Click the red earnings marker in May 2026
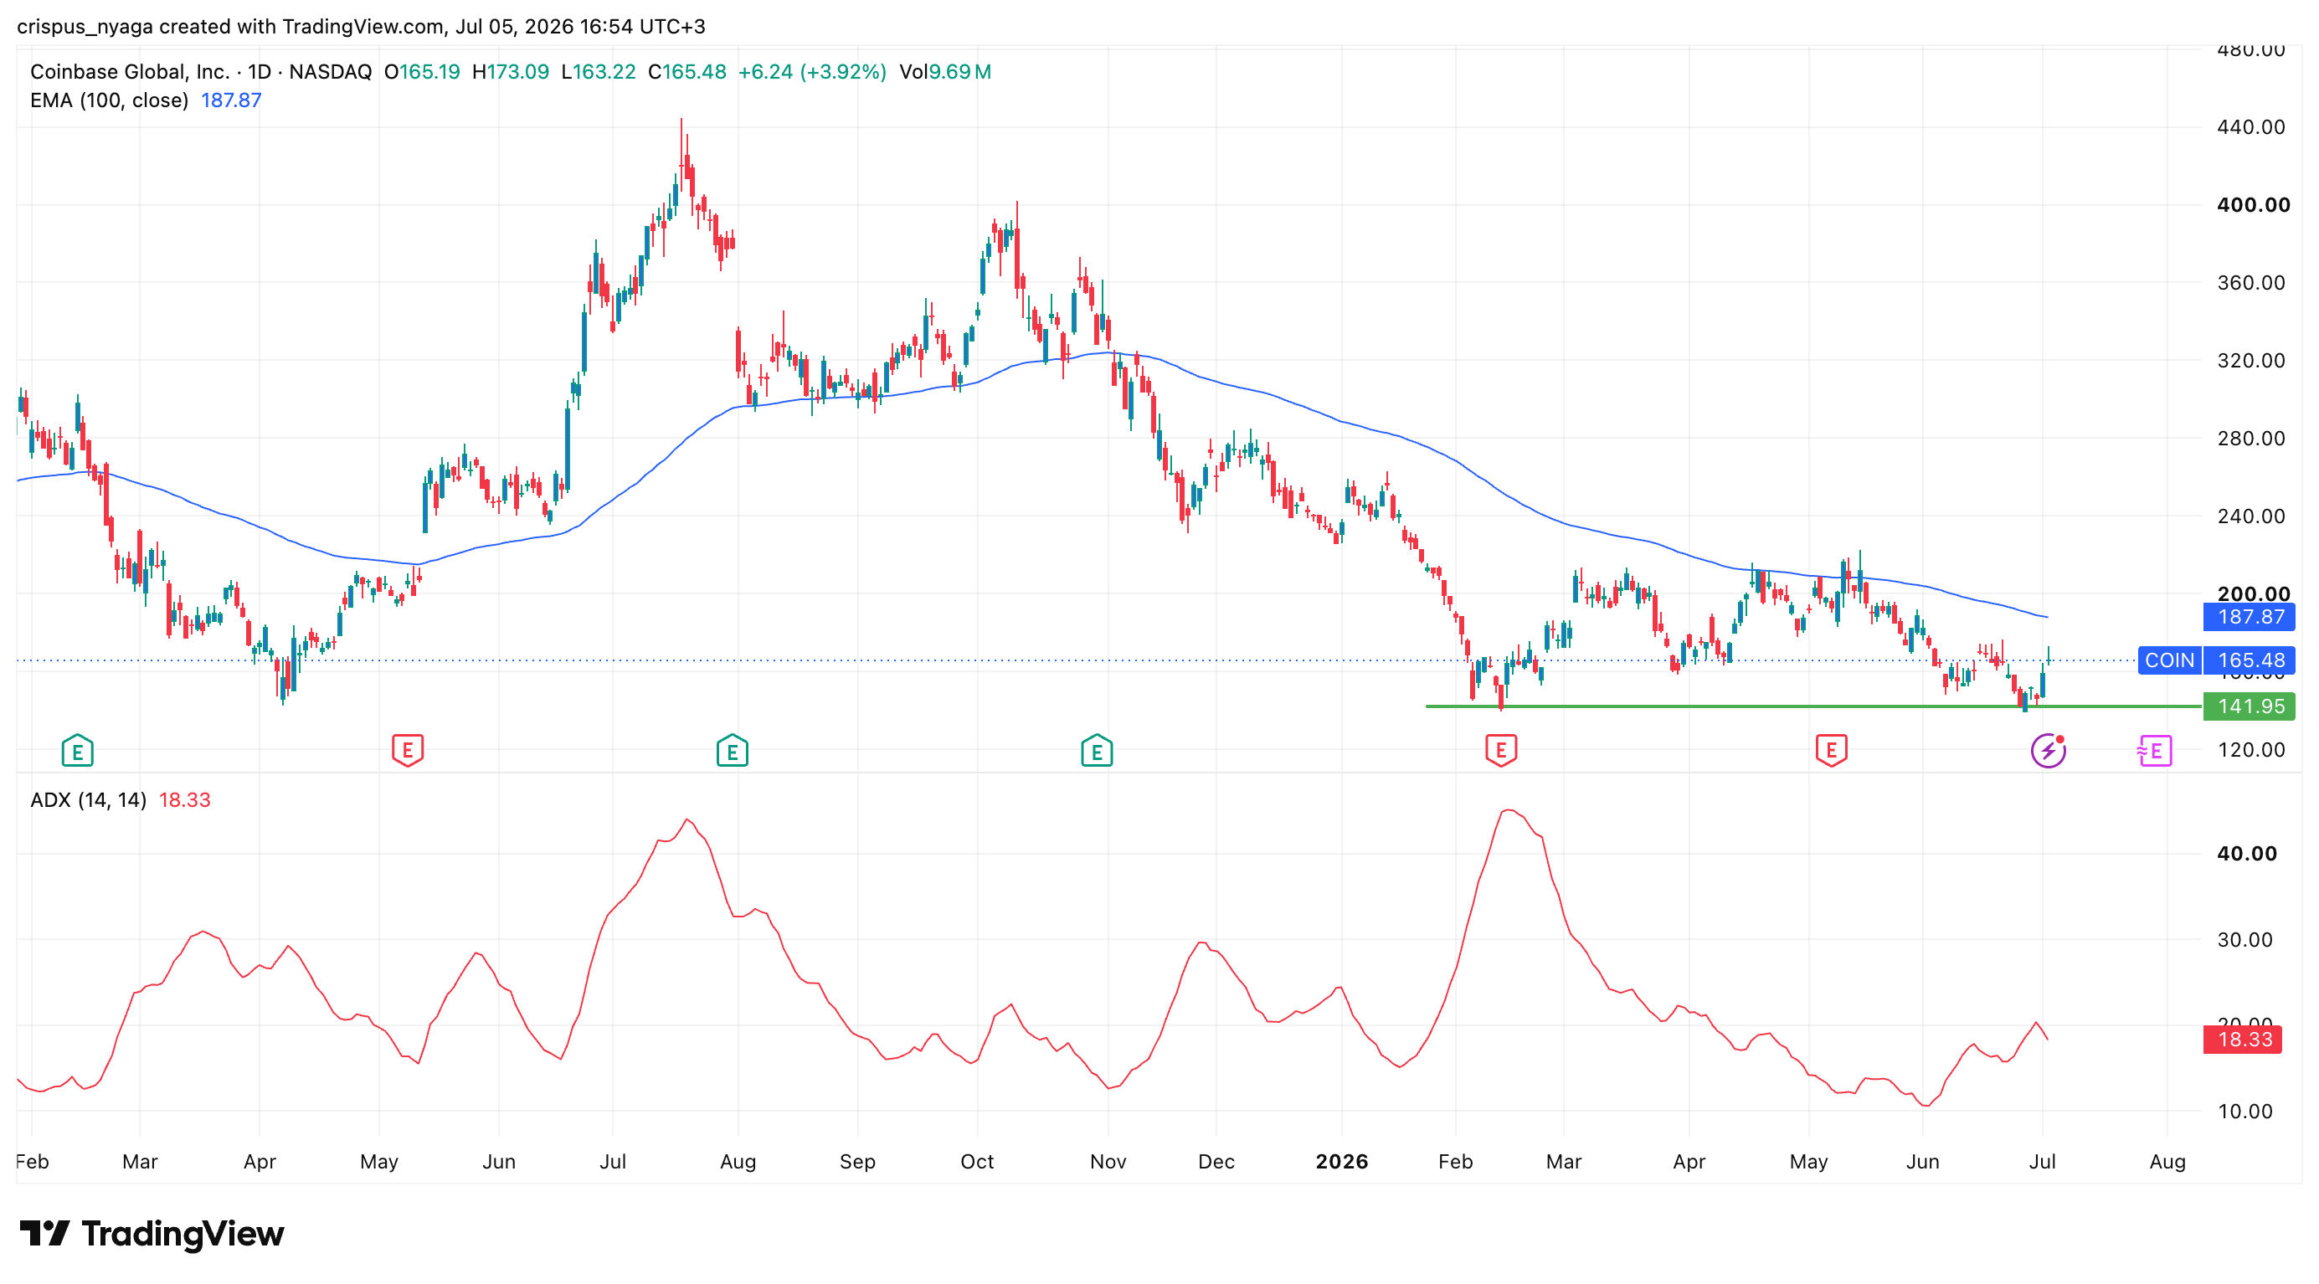This screenshot has width=2319, height=1284. click(1831, 751)
